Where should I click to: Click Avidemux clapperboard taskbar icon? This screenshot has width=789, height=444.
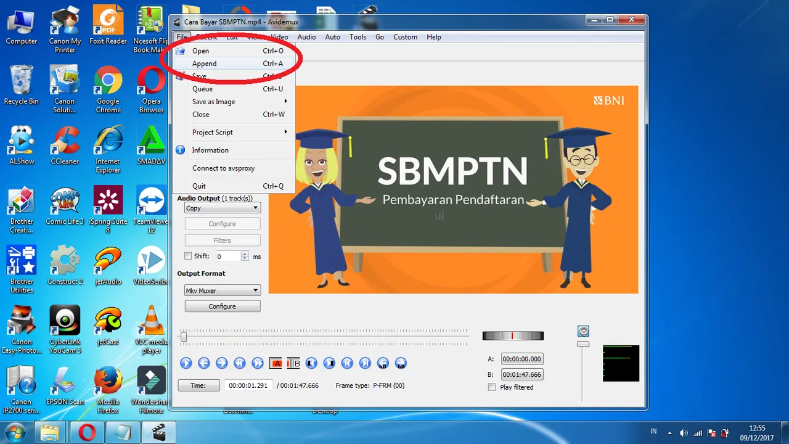[x=160, y=432]
